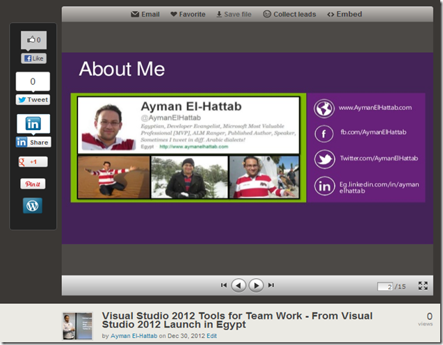443x345 pixels.
Task: Advance to the next slide
Action: click(257, 285)
